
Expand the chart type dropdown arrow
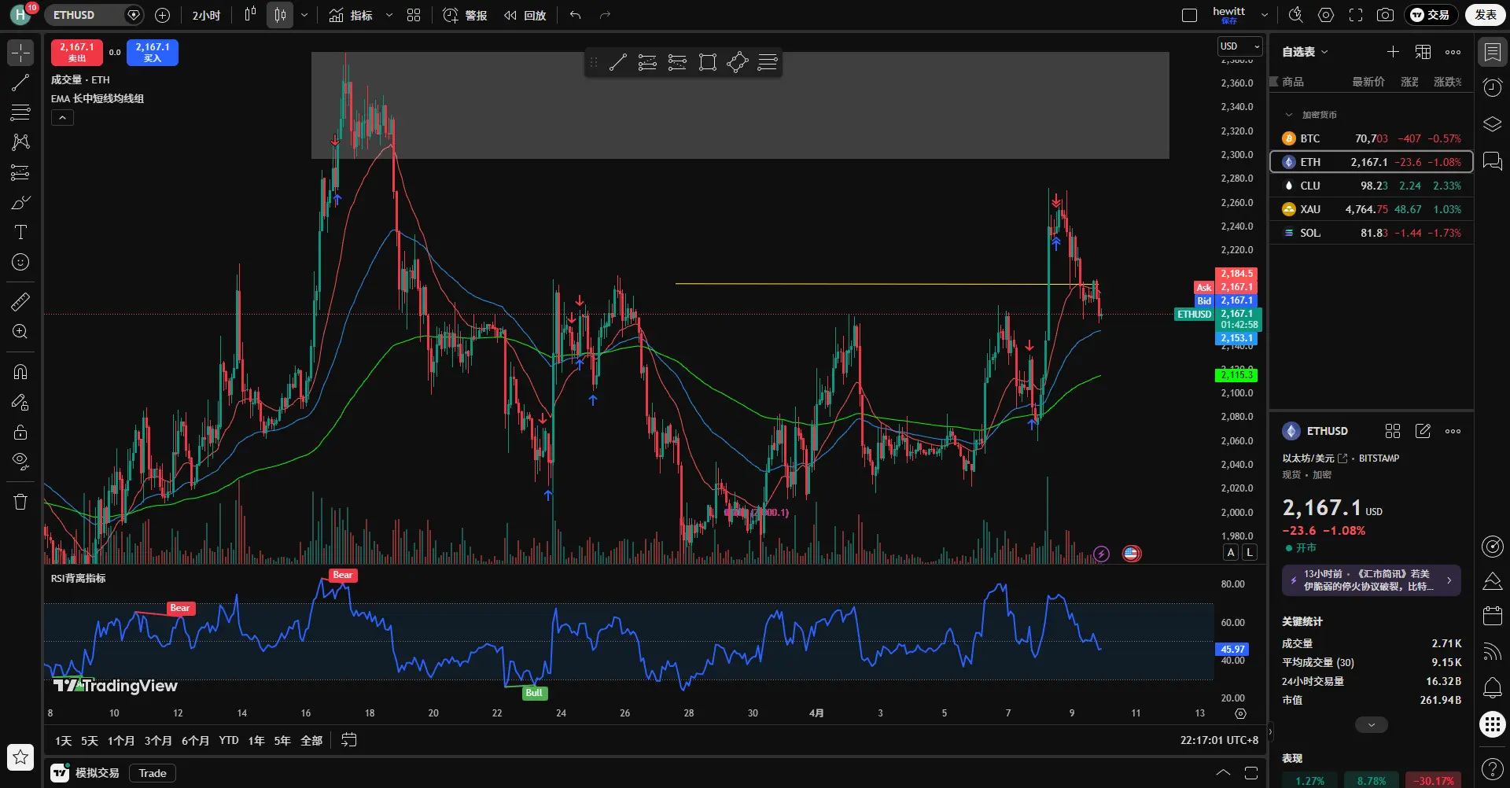pos(304,15)
